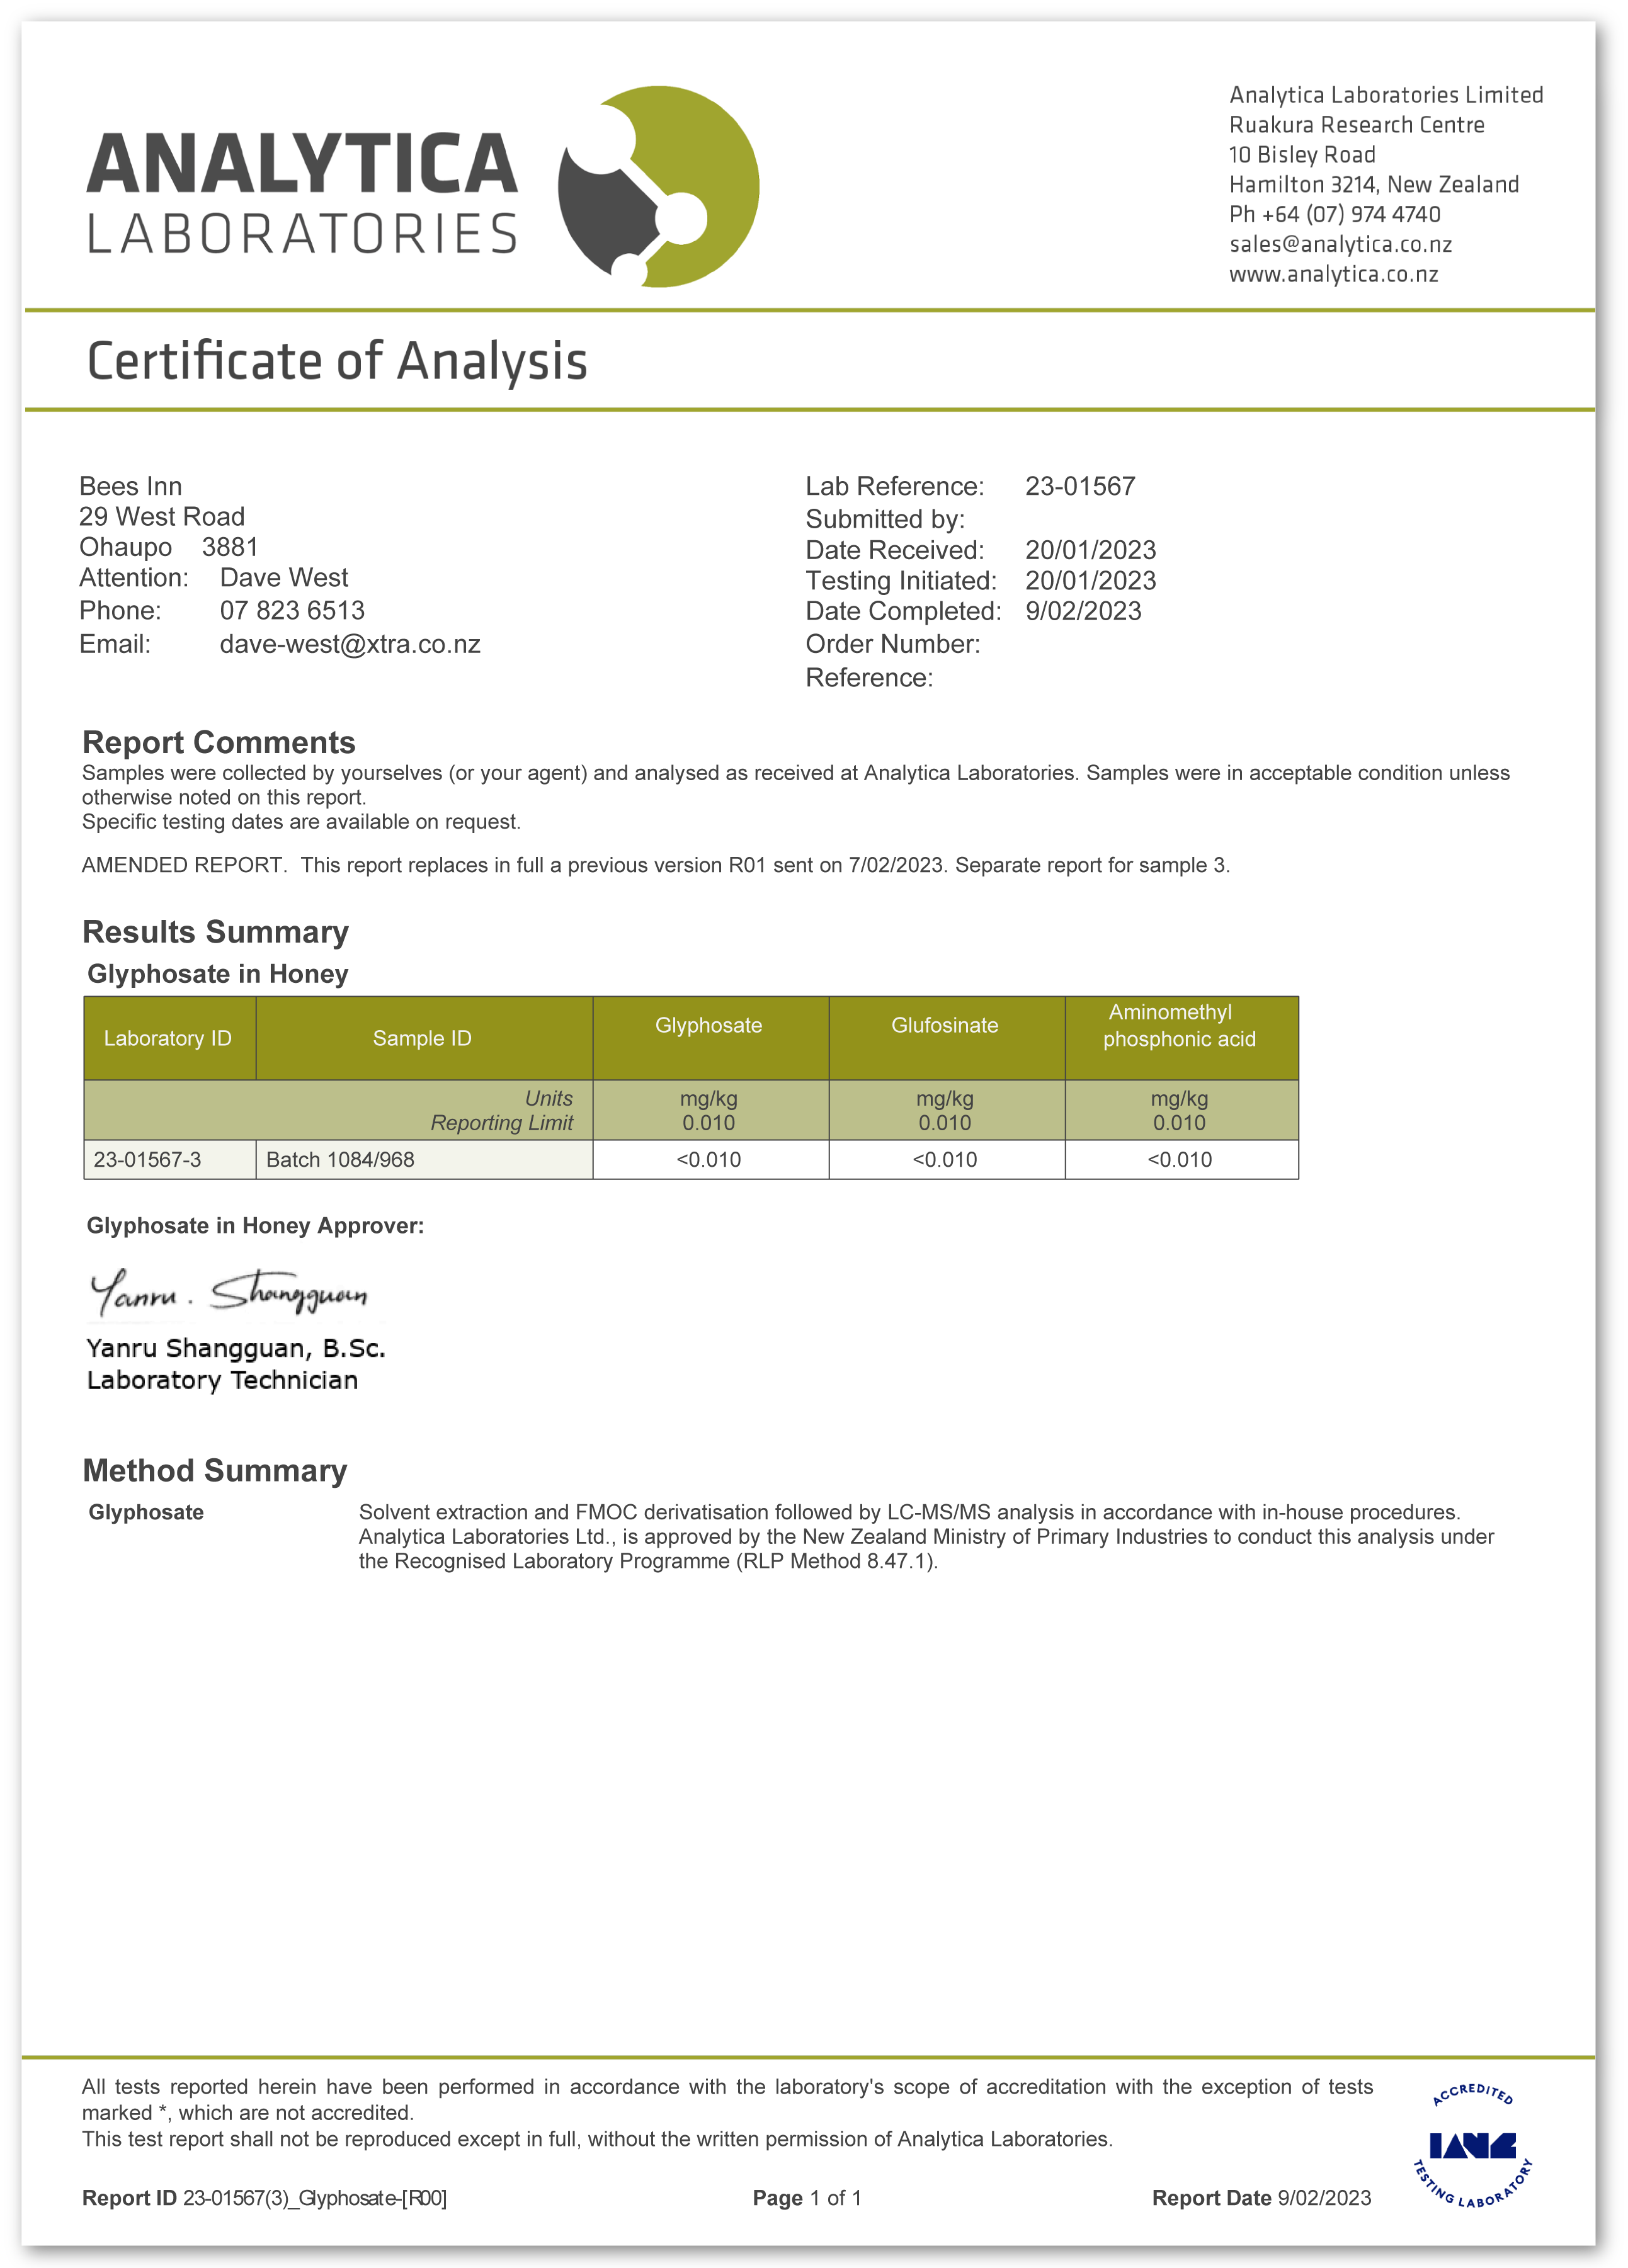
Task: Select attention name 'Dave West'
Action: pos(284,578)
